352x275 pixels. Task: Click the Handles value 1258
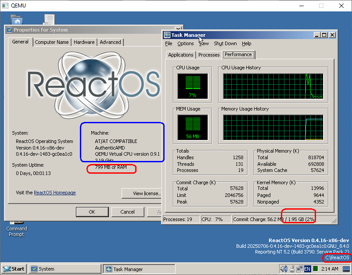238,157
